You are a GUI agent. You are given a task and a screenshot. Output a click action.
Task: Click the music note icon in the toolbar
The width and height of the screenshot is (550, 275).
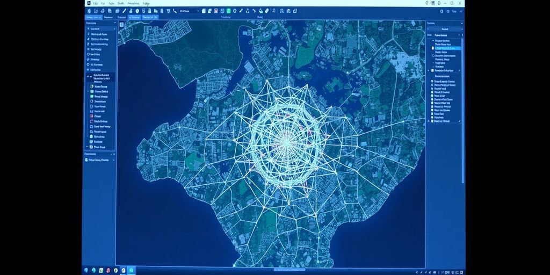click(x=274, y=11)
